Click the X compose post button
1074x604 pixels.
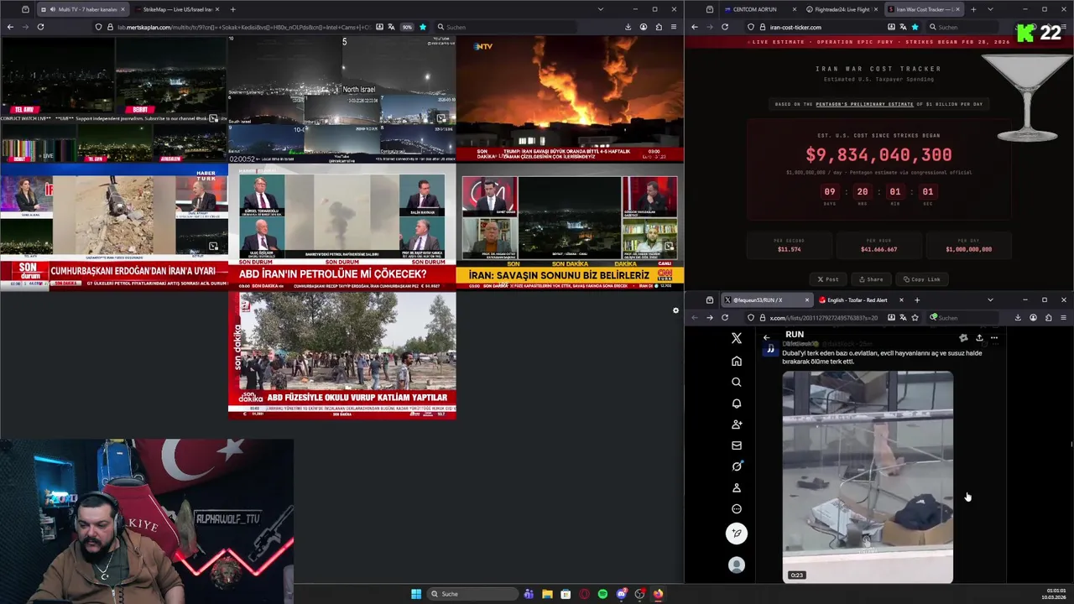pyautogui.click(x=737, y=534)
